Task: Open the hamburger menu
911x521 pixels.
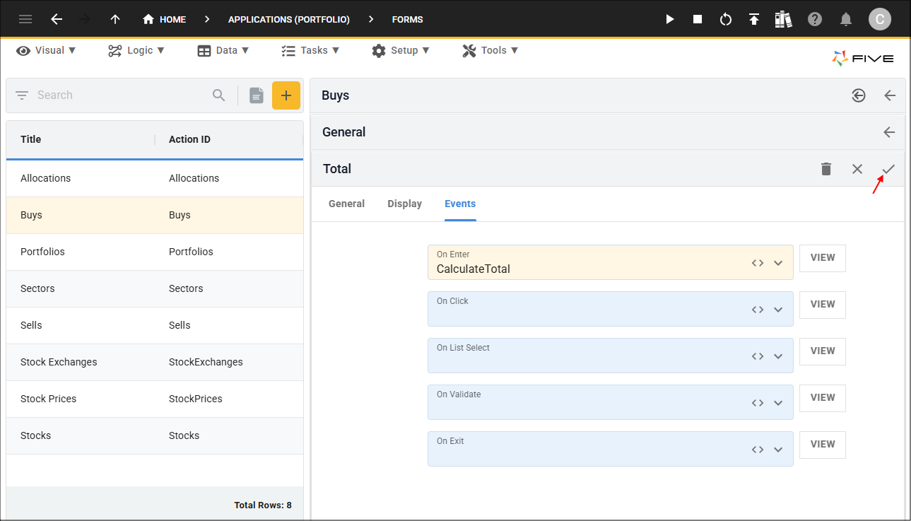Action: click(x=25, y=19)
